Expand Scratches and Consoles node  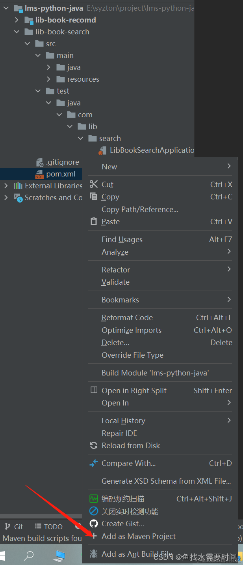coord(6,197)
